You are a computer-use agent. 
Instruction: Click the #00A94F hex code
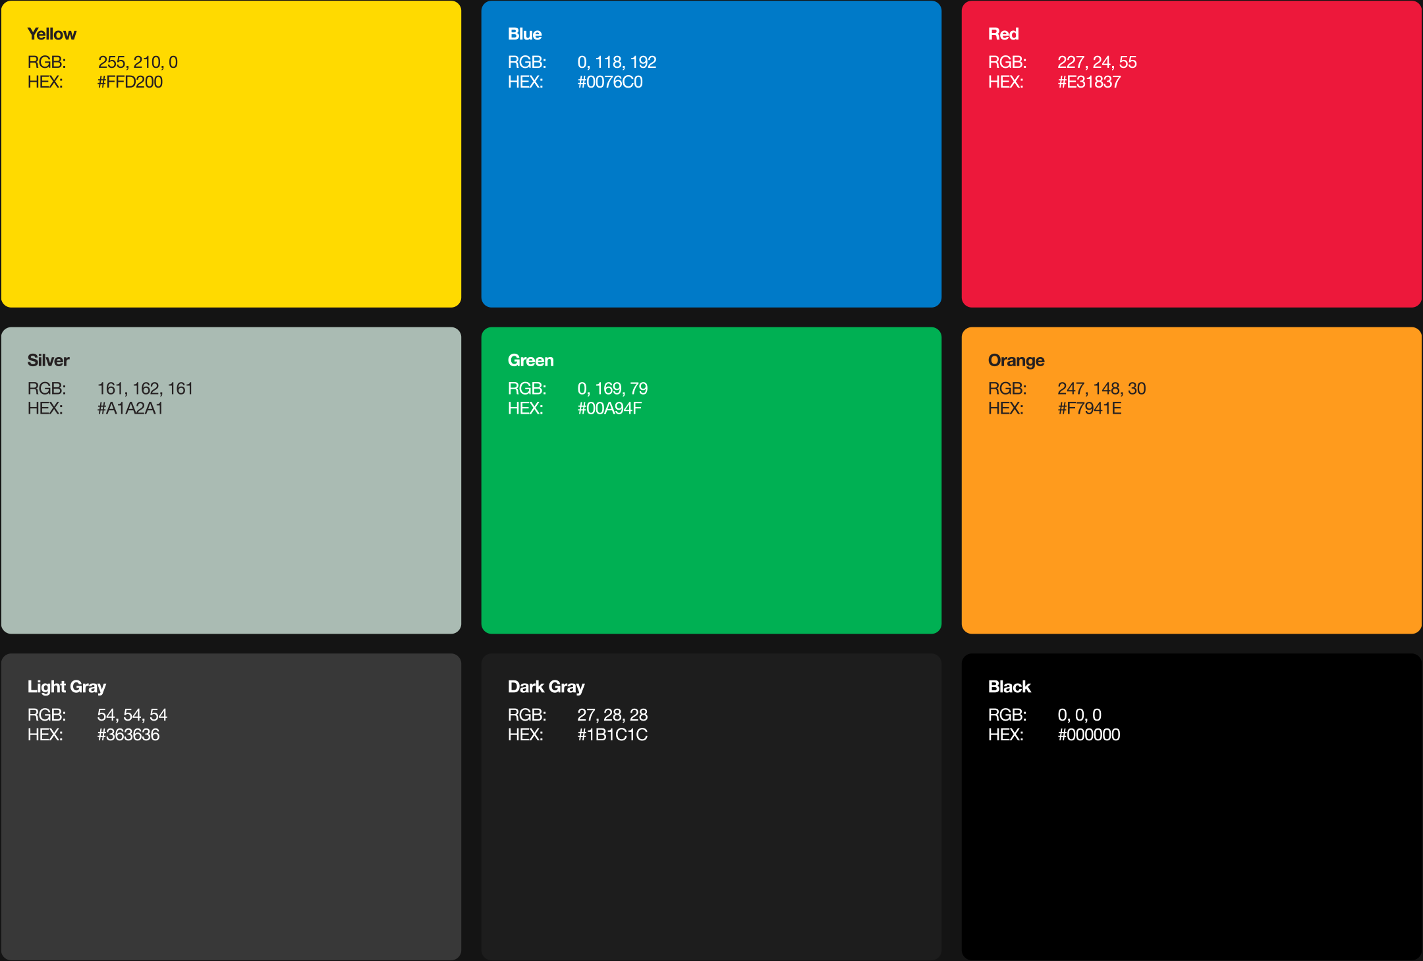point(609,408)
